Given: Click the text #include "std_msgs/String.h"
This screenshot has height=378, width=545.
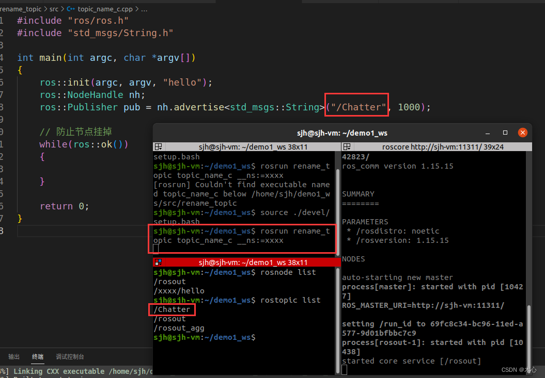Looking at the screenshot, I should pos(95,33).
